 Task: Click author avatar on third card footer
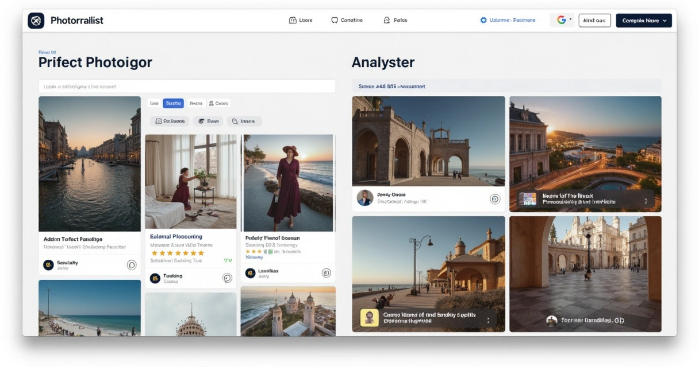(x=250, y=273)
